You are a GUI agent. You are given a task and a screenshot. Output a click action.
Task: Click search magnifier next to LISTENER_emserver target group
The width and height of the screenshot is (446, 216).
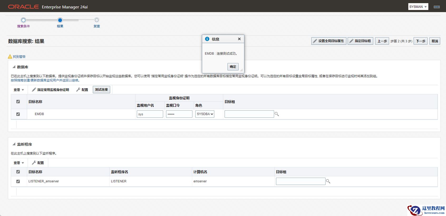pos(328,181)
